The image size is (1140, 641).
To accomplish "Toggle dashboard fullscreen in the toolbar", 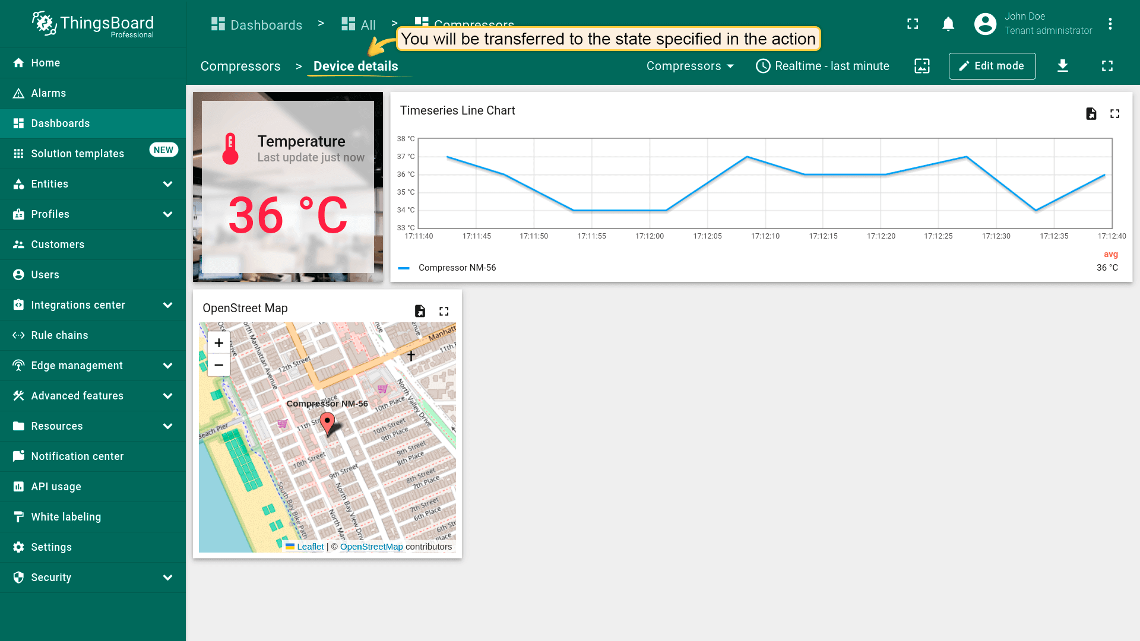I will click(1107, 66).
